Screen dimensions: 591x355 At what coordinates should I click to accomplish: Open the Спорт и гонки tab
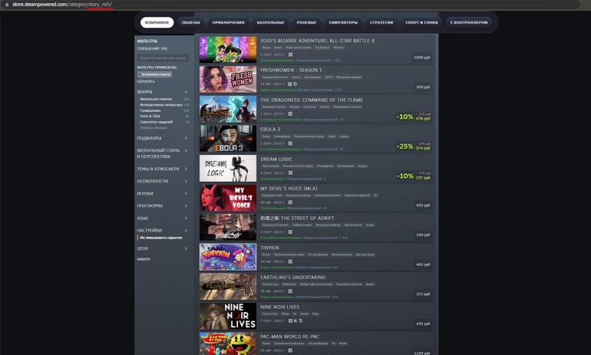422,22
